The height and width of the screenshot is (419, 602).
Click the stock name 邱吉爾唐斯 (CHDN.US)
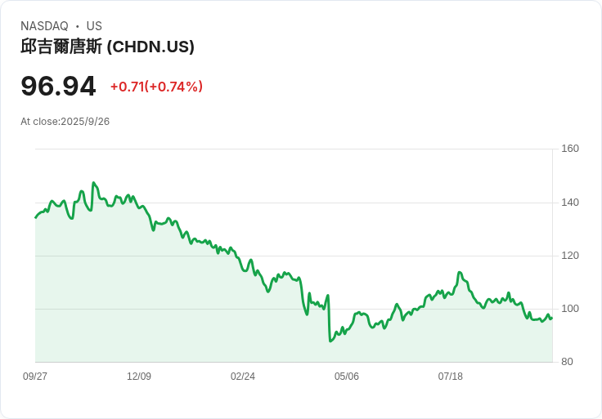coord(107,47)
